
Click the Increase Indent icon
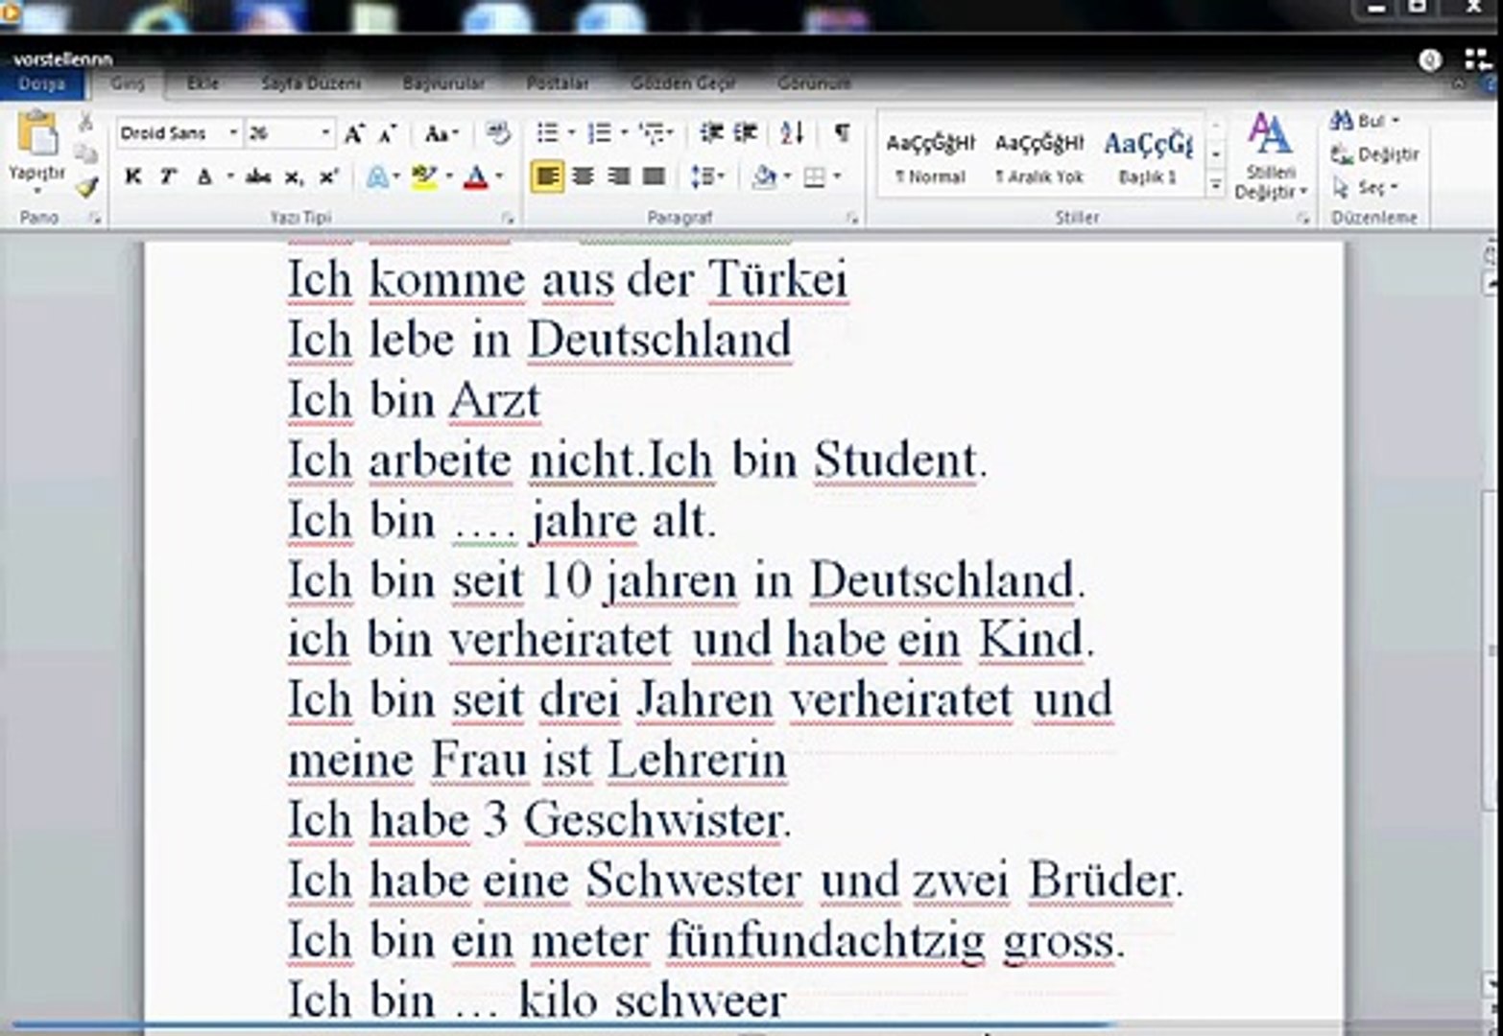tap(746, 132)
